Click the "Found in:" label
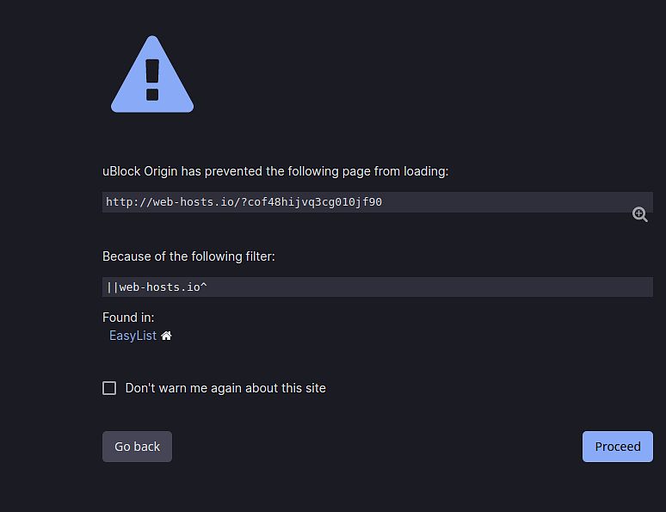Screen dimensions: 666x512 pyautogui.click(x=128, y=318)
